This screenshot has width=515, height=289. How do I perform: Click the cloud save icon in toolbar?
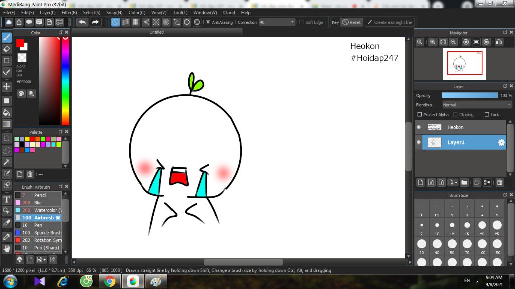(9, 22)
